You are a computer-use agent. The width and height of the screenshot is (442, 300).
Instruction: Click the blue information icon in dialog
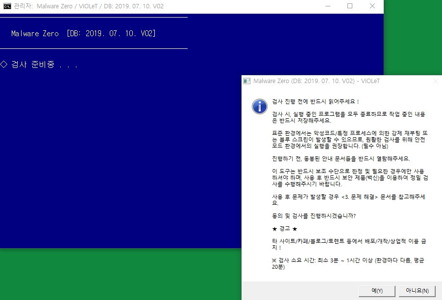260,107
